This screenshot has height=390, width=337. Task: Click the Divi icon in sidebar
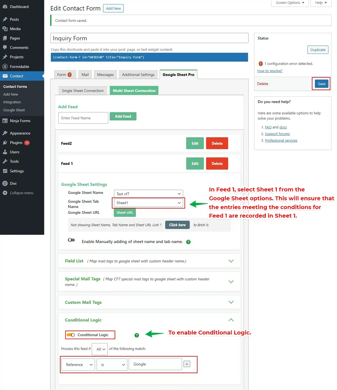click(x=5, y=183)
